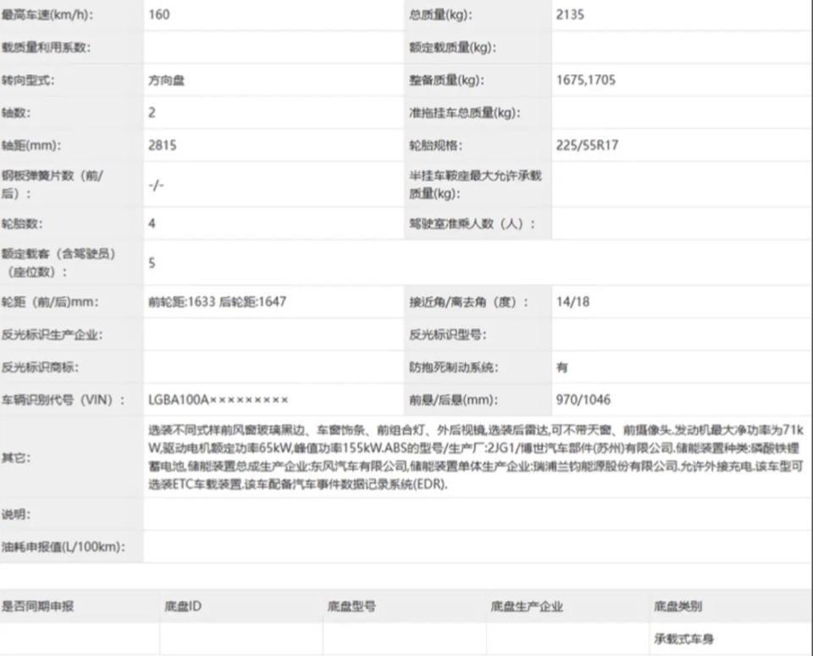Click the steering type value 方向盘
Screen dimensions: 813x656
pos(166,81)
